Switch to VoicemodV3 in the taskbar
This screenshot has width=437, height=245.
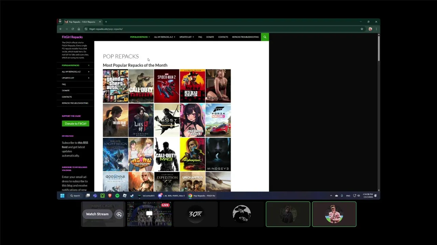tap(147, 196)
